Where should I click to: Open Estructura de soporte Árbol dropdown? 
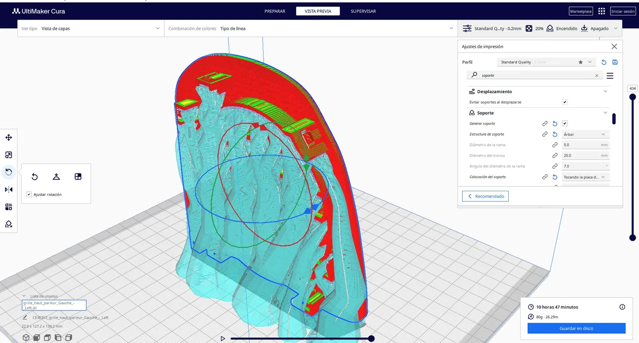585,134
